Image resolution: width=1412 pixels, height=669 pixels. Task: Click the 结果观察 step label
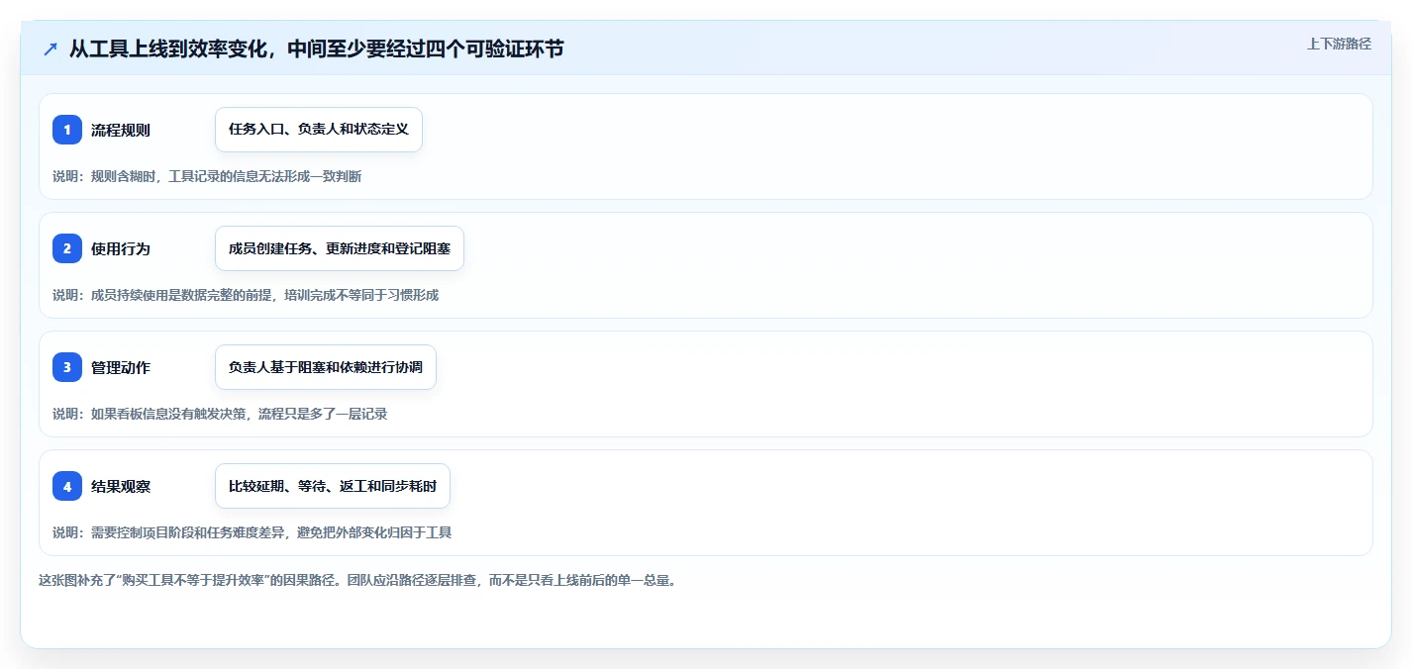pos(121,486)
